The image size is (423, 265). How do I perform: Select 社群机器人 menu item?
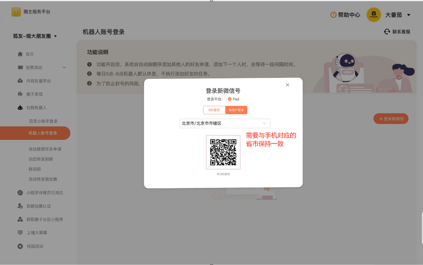(36, 108)
